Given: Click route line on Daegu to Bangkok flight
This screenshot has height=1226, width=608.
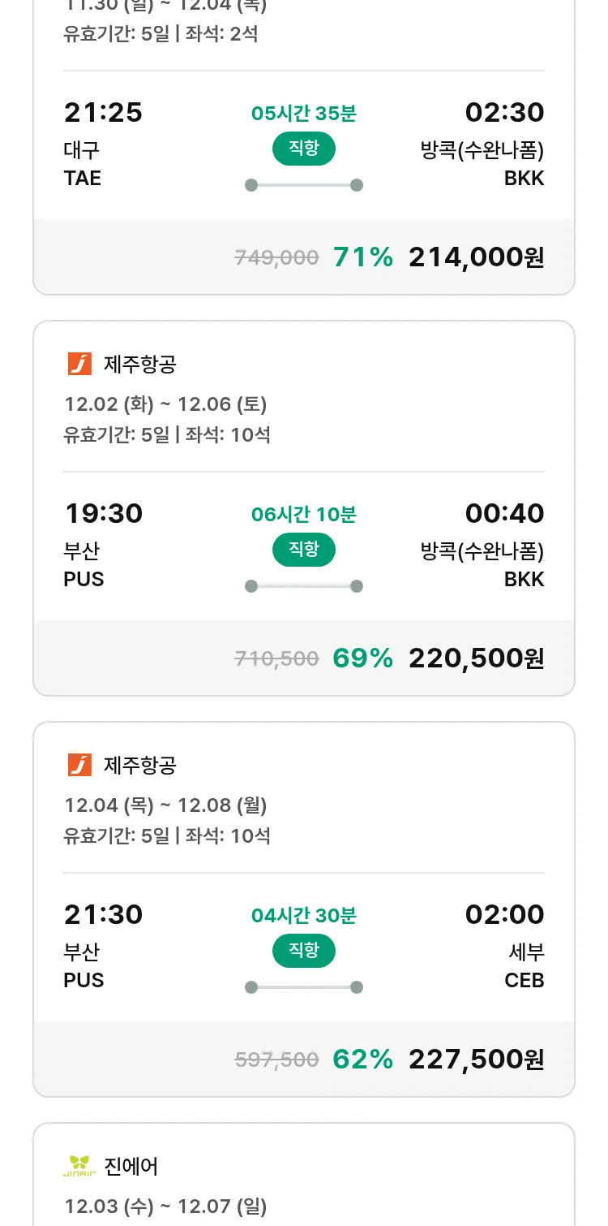Looking at the screenshot, I should point(304,185).
